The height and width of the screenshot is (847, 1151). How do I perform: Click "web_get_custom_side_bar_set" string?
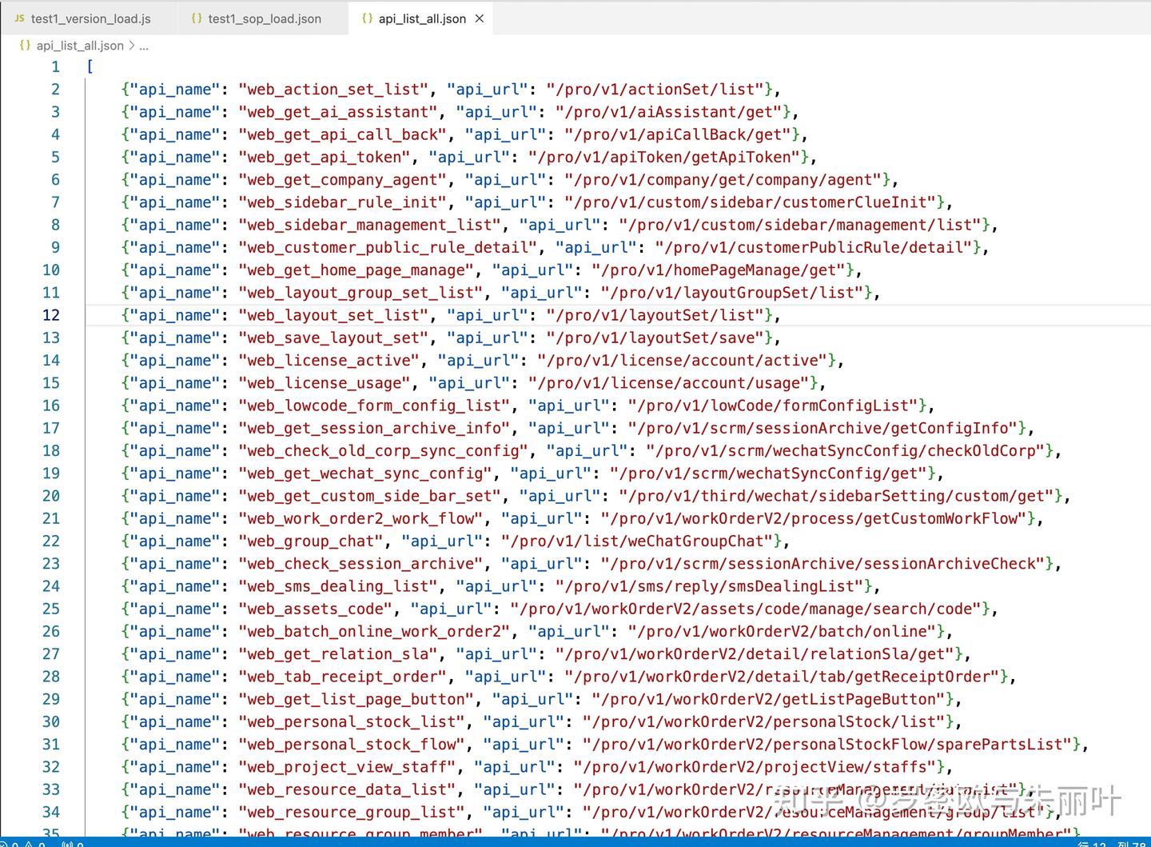coord(370,496)
